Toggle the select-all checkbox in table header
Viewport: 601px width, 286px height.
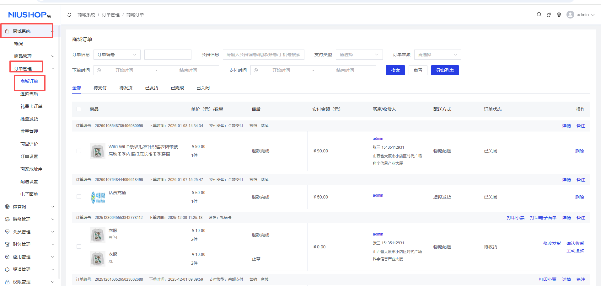pos(79,109)
